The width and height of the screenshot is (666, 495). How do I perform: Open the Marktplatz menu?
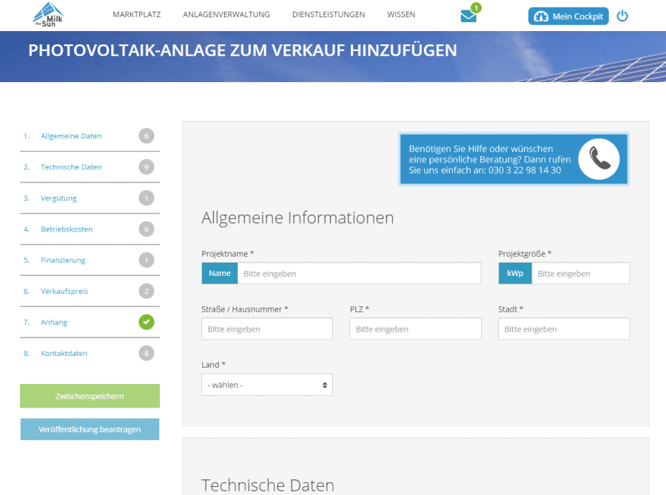[x=136, y=15]
